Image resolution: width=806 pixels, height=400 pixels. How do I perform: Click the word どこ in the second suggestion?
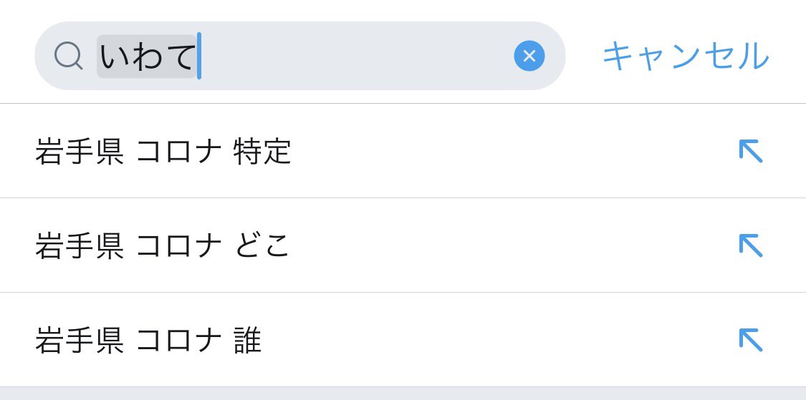(x=262, y=246)
